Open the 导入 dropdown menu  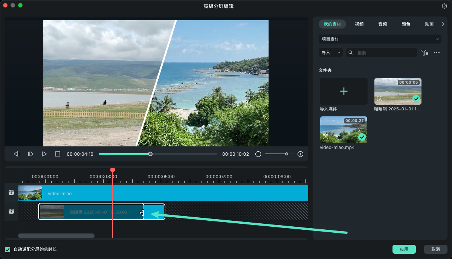point(331,53)
